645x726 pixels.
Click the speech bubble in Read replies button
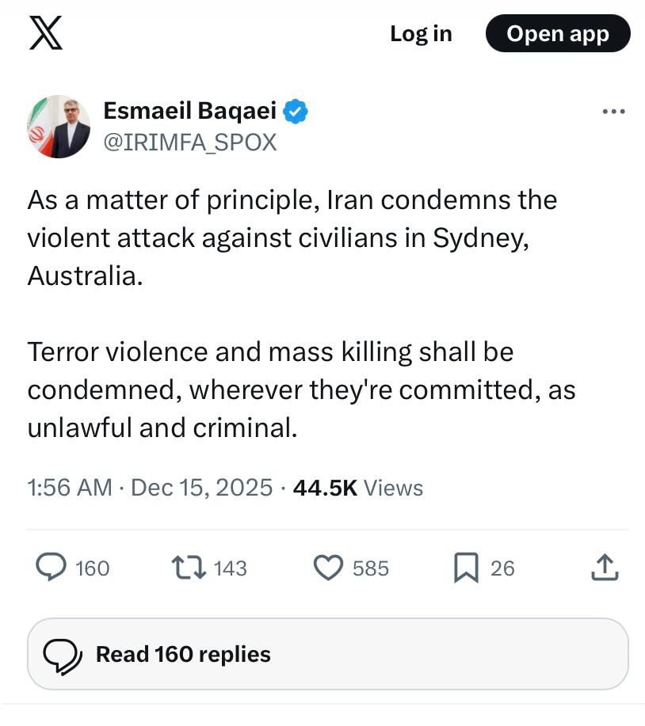[63, 655]
